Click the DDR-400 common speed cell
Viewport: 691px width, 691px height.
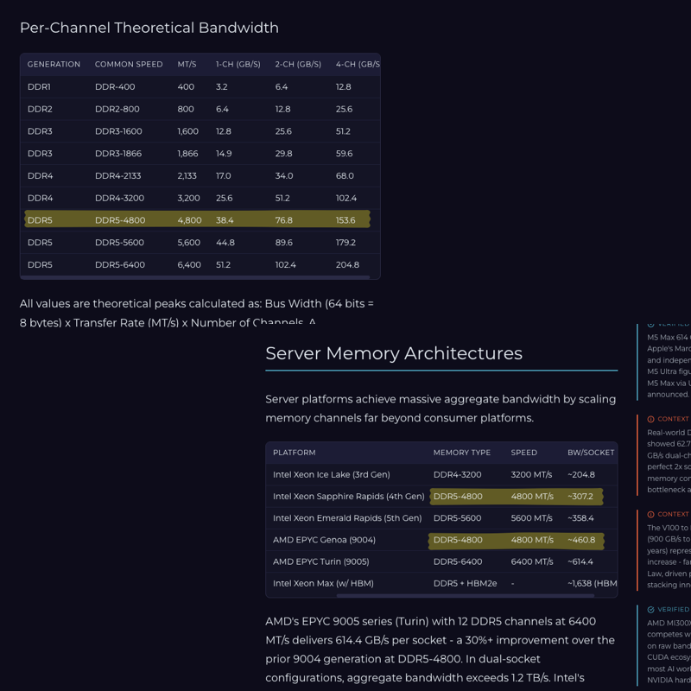tap(115, 87)
